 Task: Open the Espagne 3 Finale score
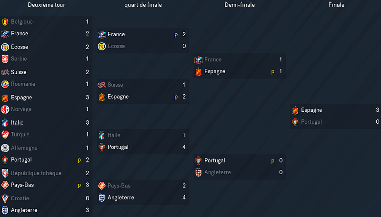(377, 110)
